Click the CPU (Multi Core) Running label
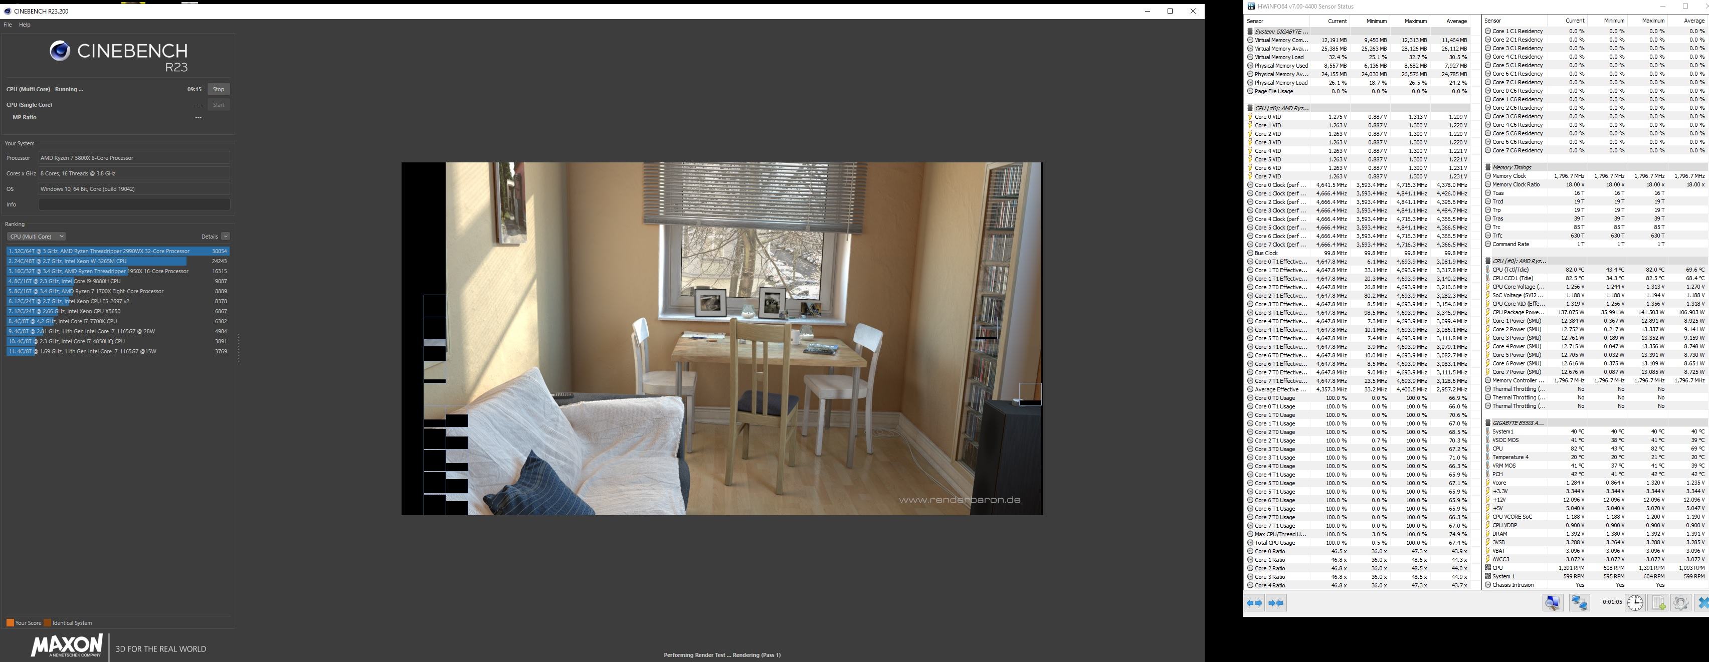The height and width of the screenshot is (662, 1709). (45, 89)
